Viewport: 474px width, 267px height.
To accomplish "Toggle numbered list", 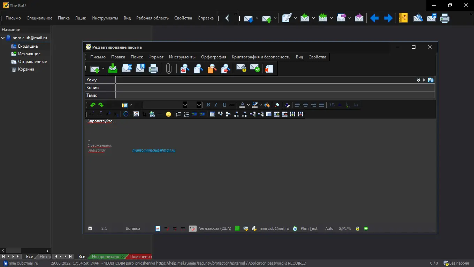I will coord(186,114).
